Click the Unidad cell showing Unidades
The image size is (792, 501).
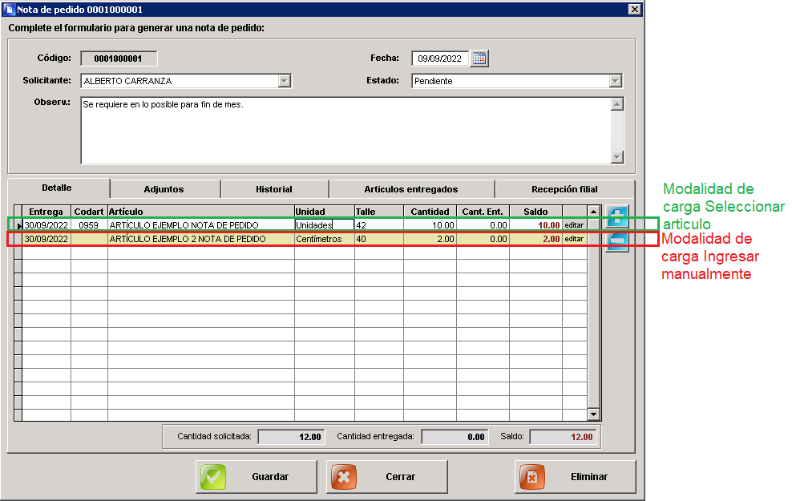pos(325,225)
